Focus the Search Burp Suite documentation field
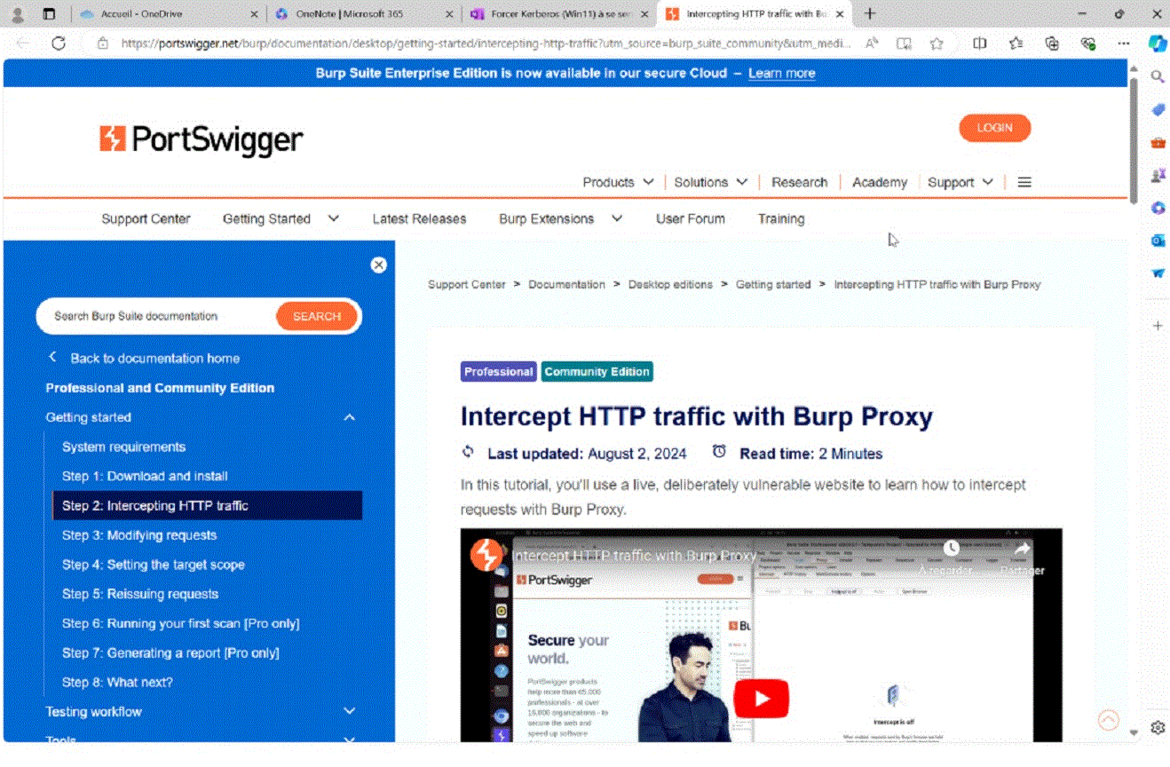Screen dimensions: 1170x767 155,316
